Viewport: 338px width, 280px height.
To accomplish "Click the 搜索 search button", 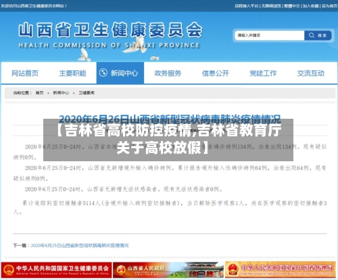I will 318,36.
